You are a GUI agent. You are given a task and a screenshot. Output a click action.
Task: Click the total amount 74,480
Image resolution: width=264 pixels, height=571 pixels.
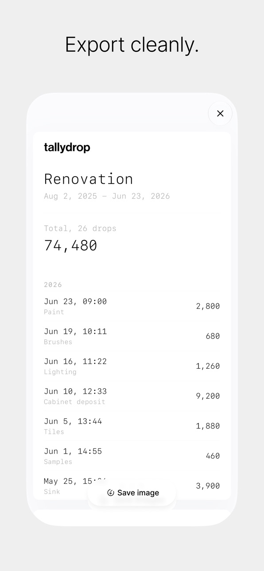coord(70,246)
